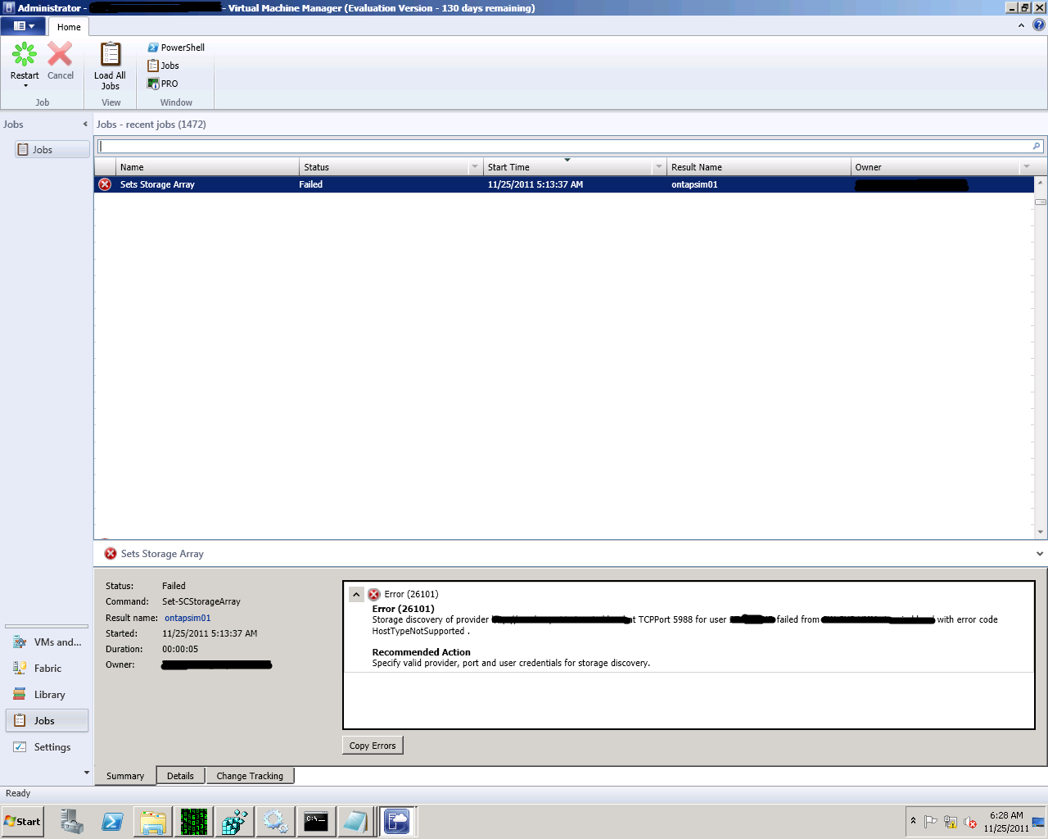This screenshot has width=1048, height=839.
Task: Click the volume icon in the system tray
Action: click(970, 822)
